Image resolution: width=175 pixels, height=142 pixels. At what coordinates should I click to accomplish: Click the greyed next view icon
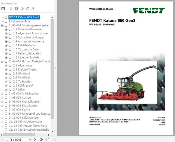coord(54,140)
